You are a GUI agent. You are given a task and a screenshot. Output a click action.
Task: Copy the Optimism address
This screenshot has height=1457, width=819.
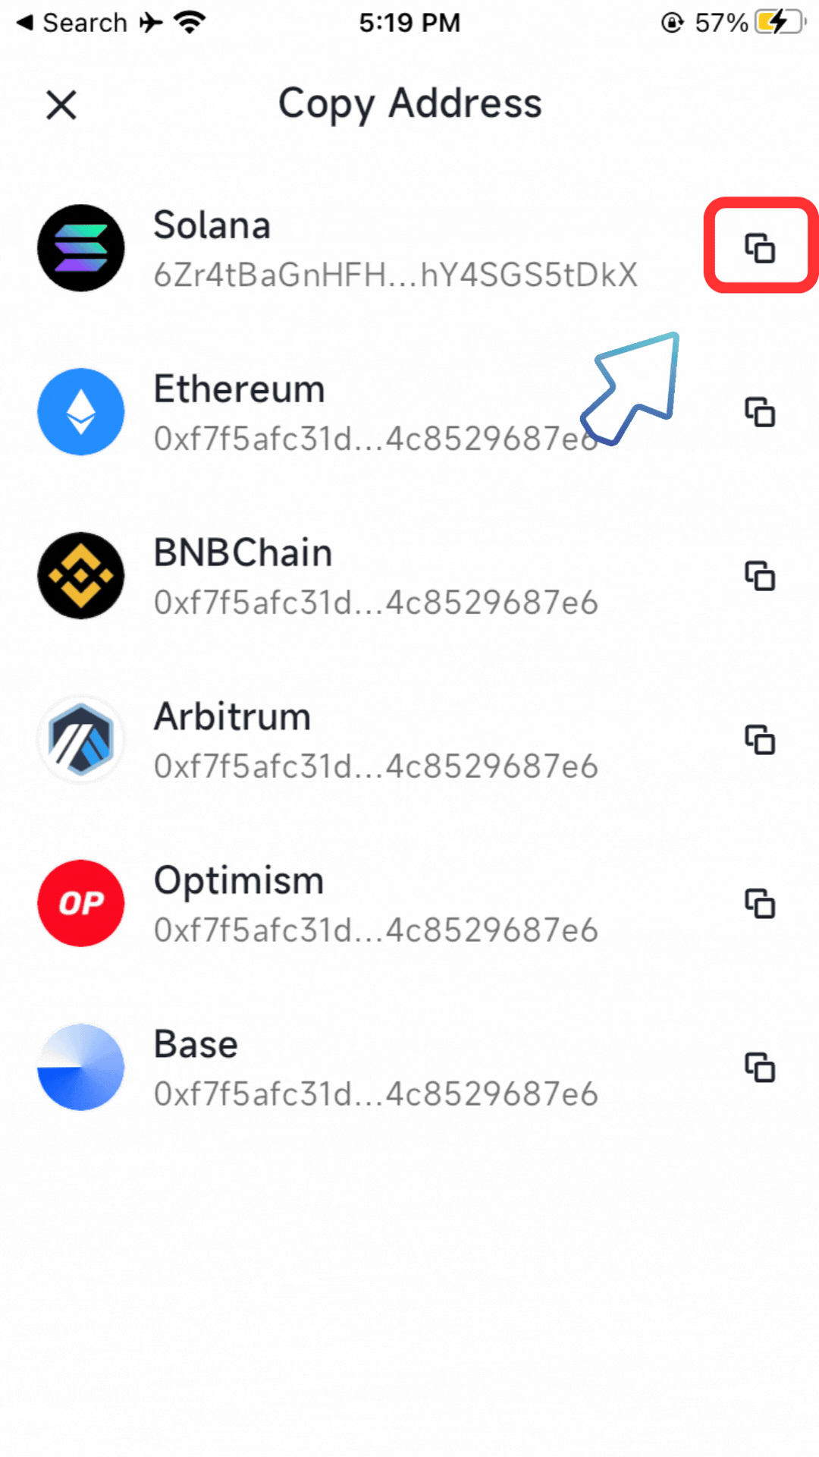click(x=760, y=904)
